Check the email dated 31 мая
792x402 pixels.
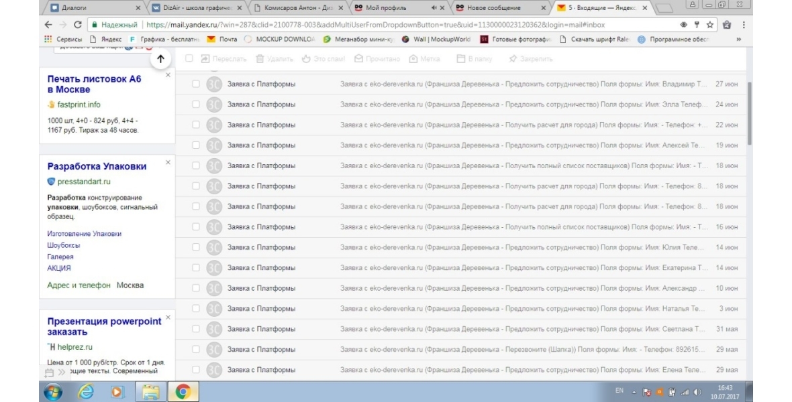196,329
